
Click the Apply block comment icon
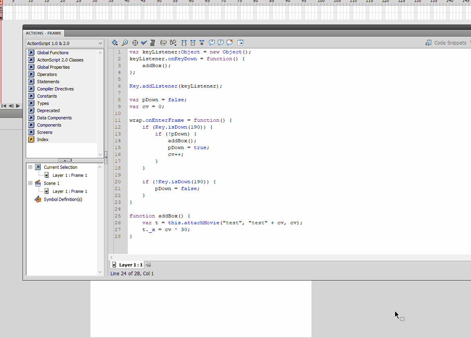click(211, 43)
